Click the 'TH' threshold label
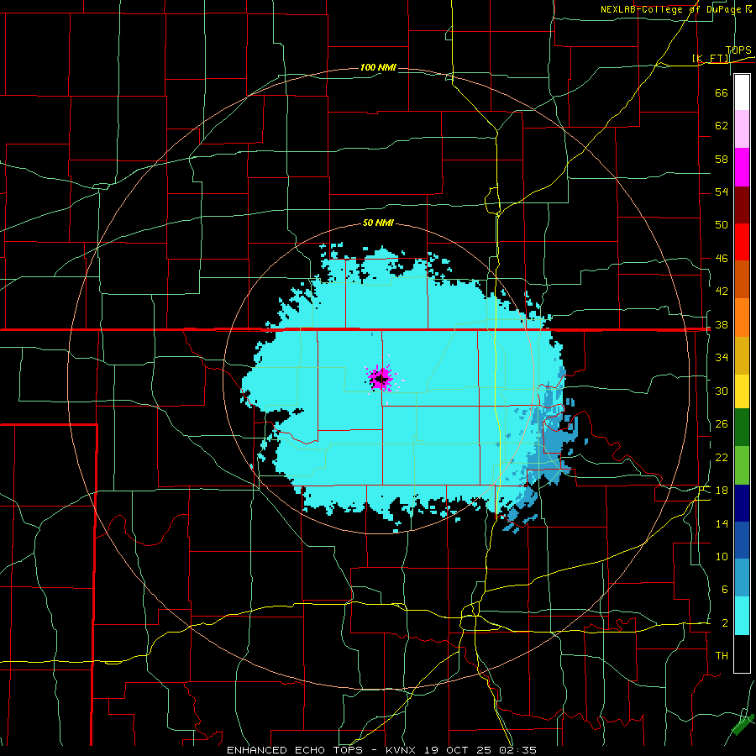The height and width of the screenshot is (756, 756). (x=722, y=656)
